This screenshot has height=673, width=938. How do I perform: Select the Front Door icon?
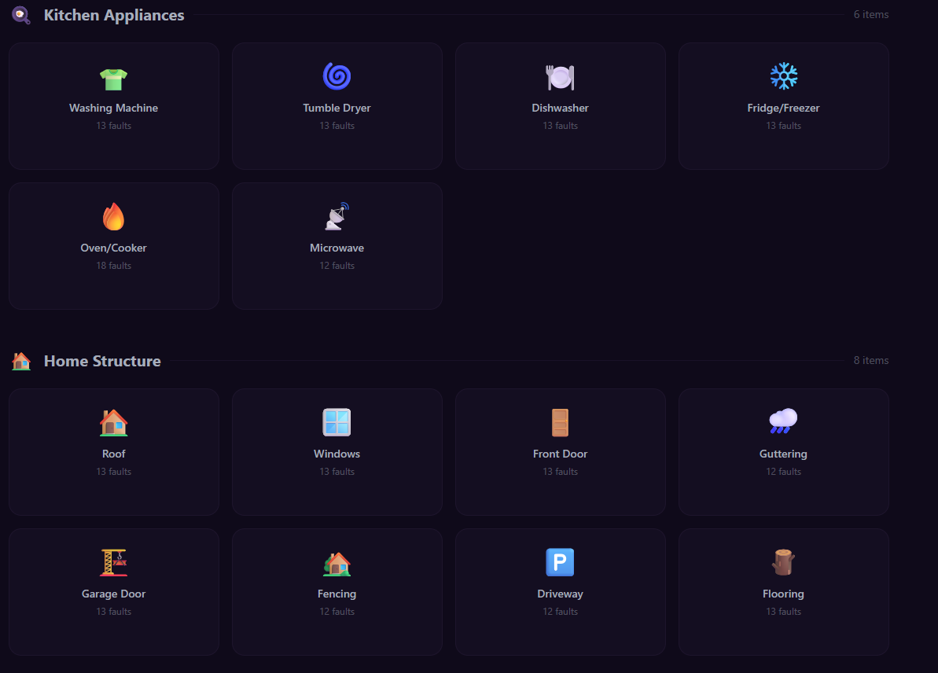pyautogui.click(x=560, y=422)
